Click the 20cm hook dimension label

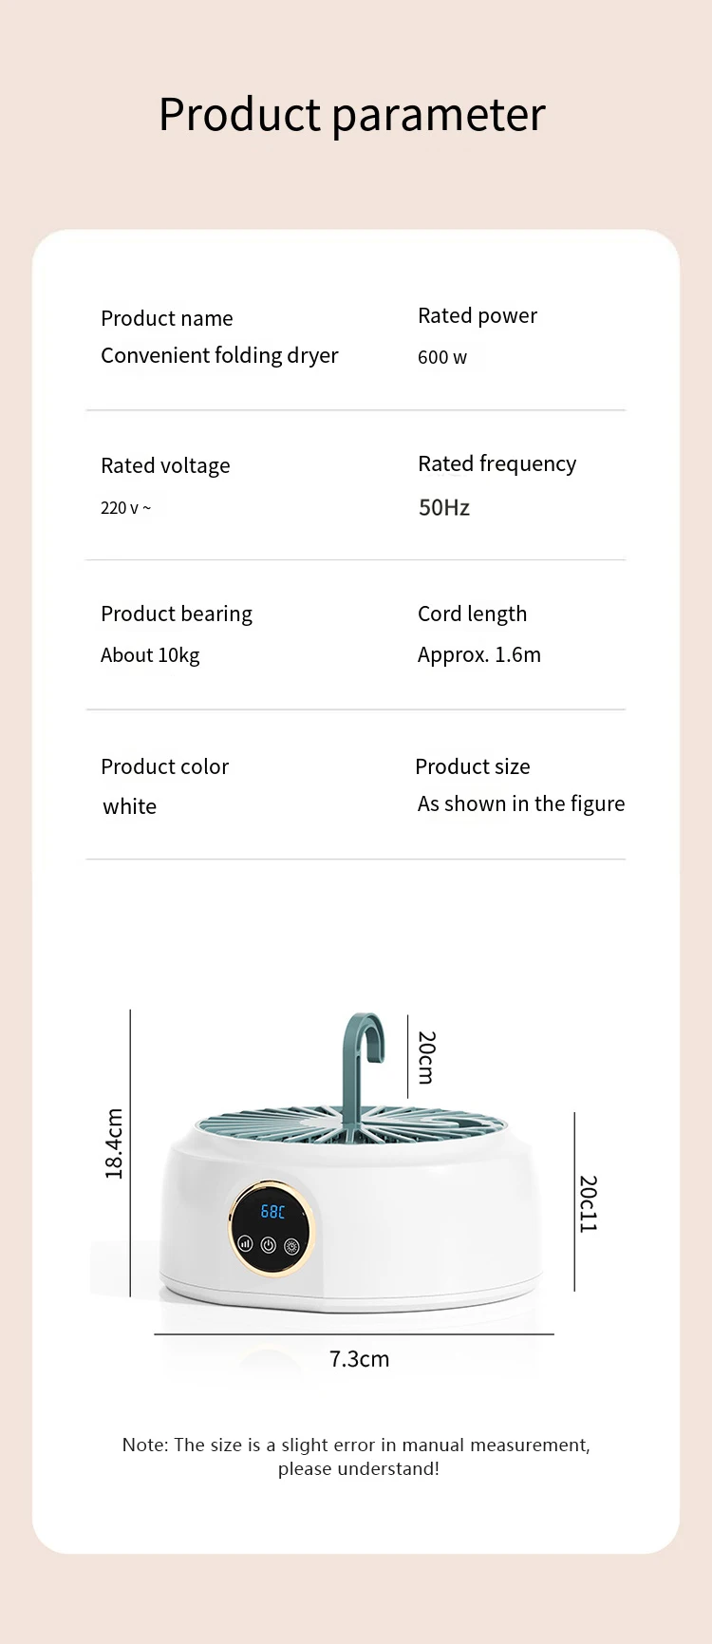point(426,1057)
